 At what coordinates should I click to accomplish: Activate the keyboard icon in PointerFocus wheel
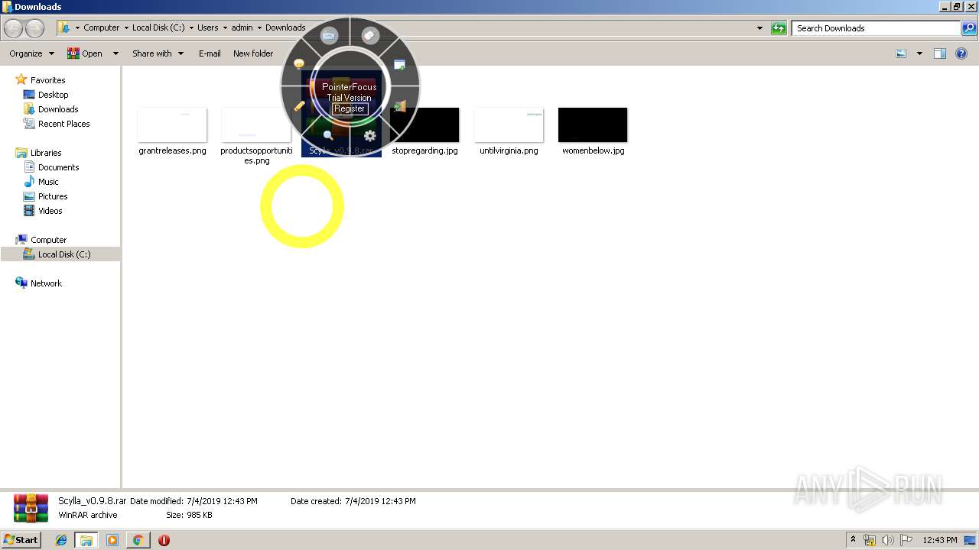tap(329, 35)
